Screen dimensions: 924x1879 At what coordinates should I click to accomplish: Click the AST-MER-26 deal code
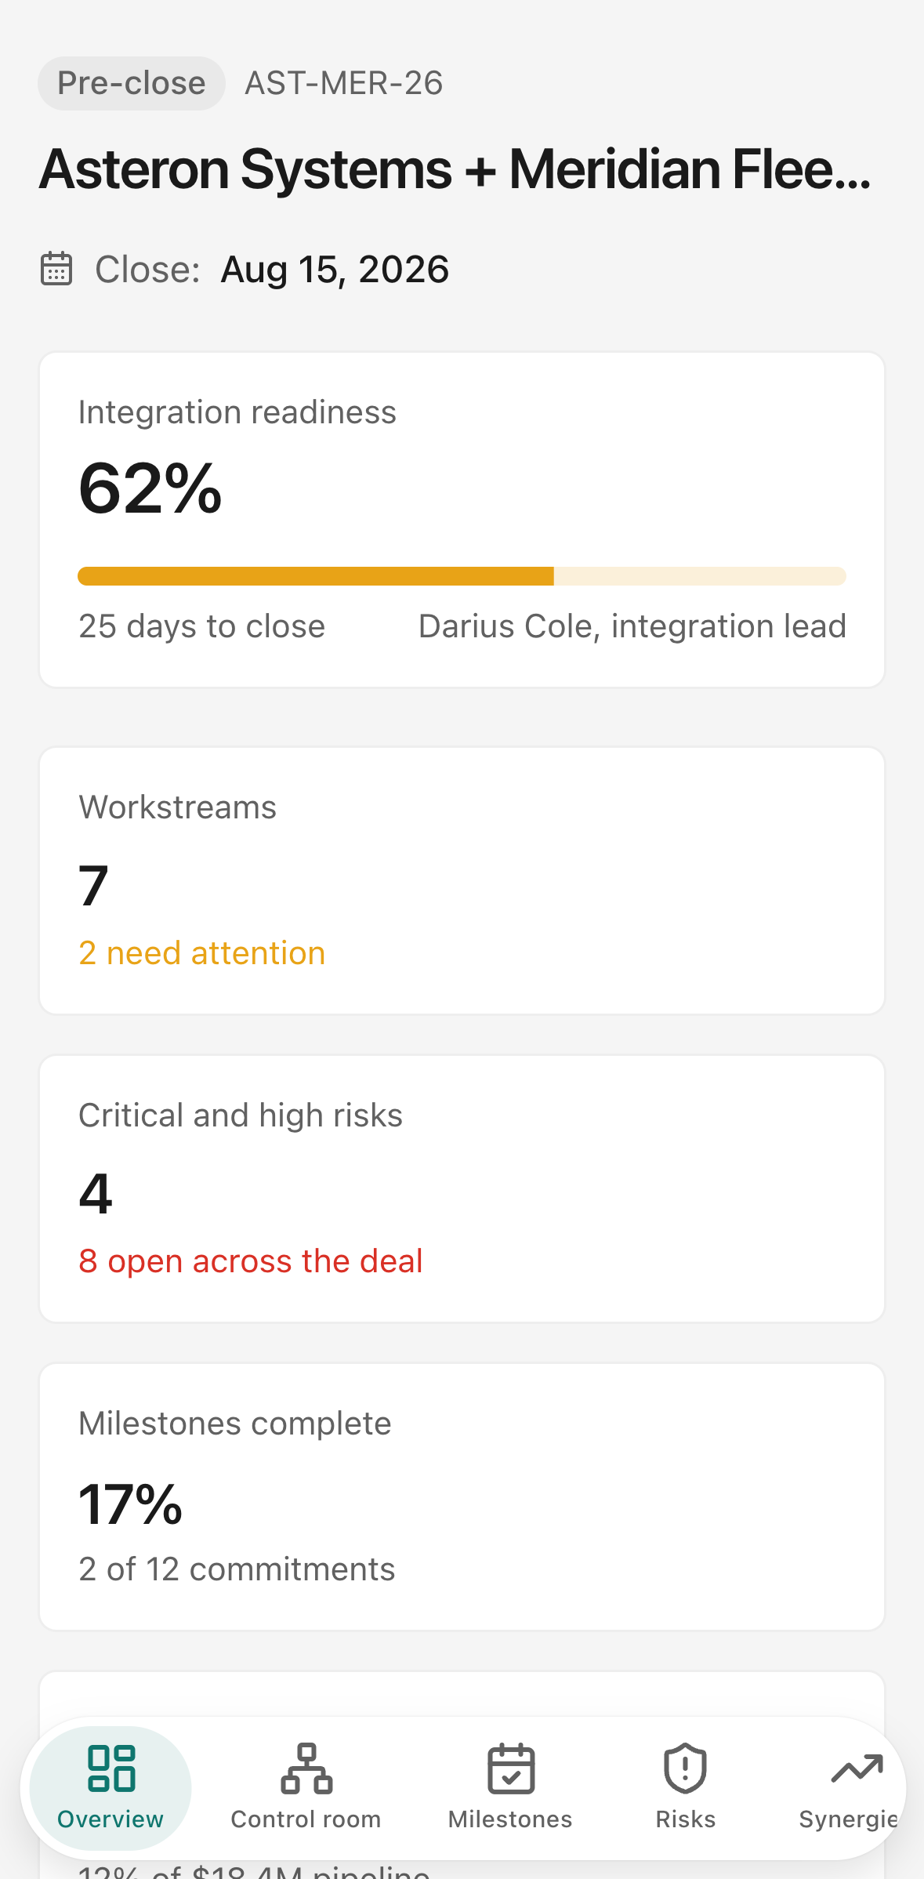pyautogui.click(x=344, y=83)
